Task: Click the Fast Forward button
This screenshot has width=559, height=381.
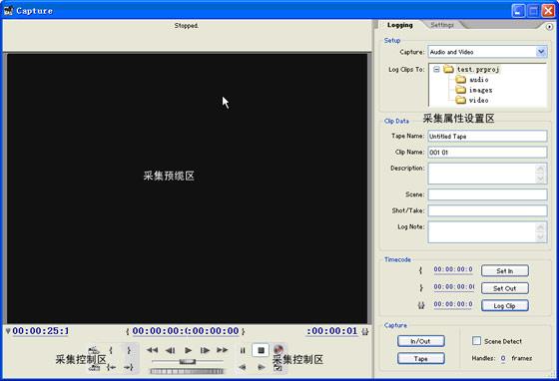Action: [x=222, y=350]
